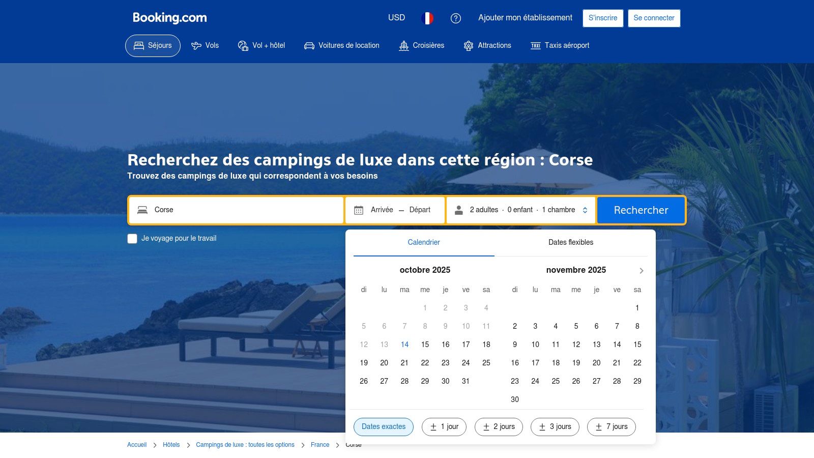814x458 pixels.
Task: Select the ± 2 jours flexibility option
Action: (499, 427)
